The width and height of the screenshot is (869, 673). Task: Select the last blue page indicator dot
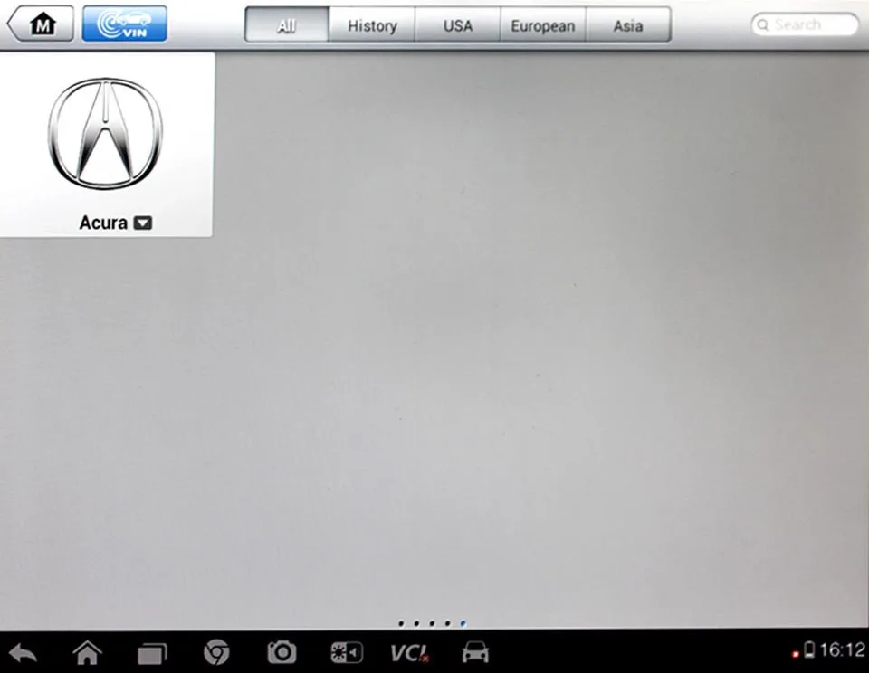pyautogui.click(x=463, y=624)
